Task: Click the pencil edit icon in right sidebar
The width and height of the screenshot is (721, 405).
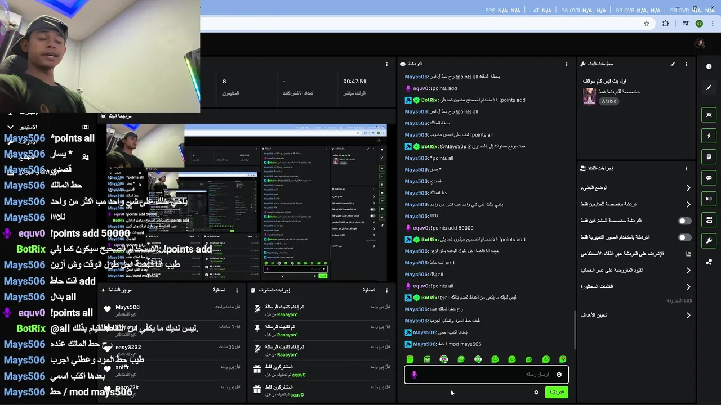Action: click(x=709, y=88)
